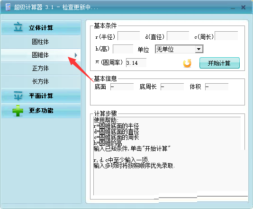The image size is (253, 209).
Task: Click the window title 超级计算器 3.1
Action: pos(34,7)
